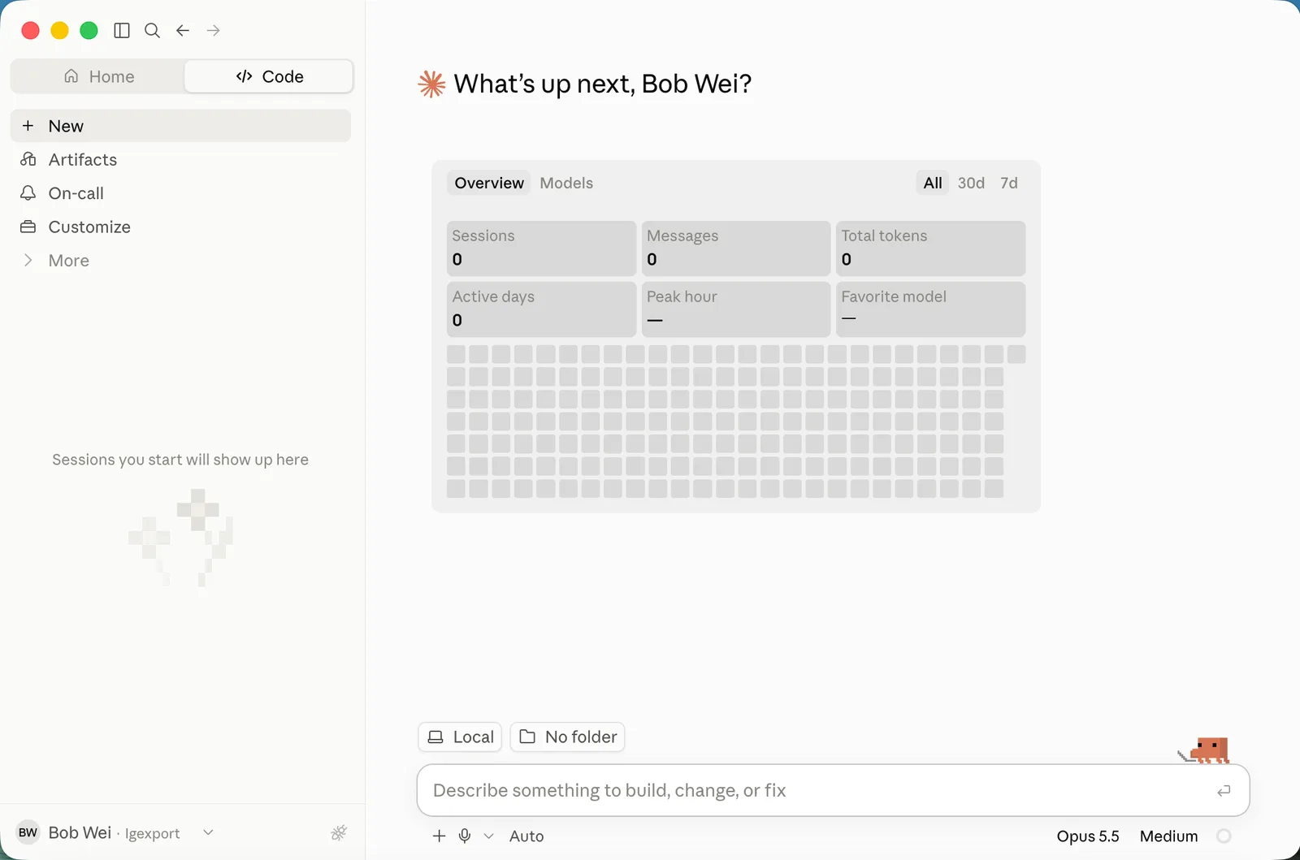Click the BW avatar icon
The height and width of the screenshot is (860, 1300).
click(28, 832)
